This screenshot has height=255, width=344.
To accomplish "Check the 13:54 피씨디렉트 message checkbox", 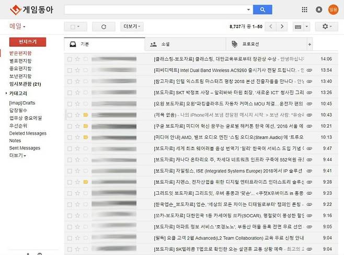I will [x=70, y=71].
